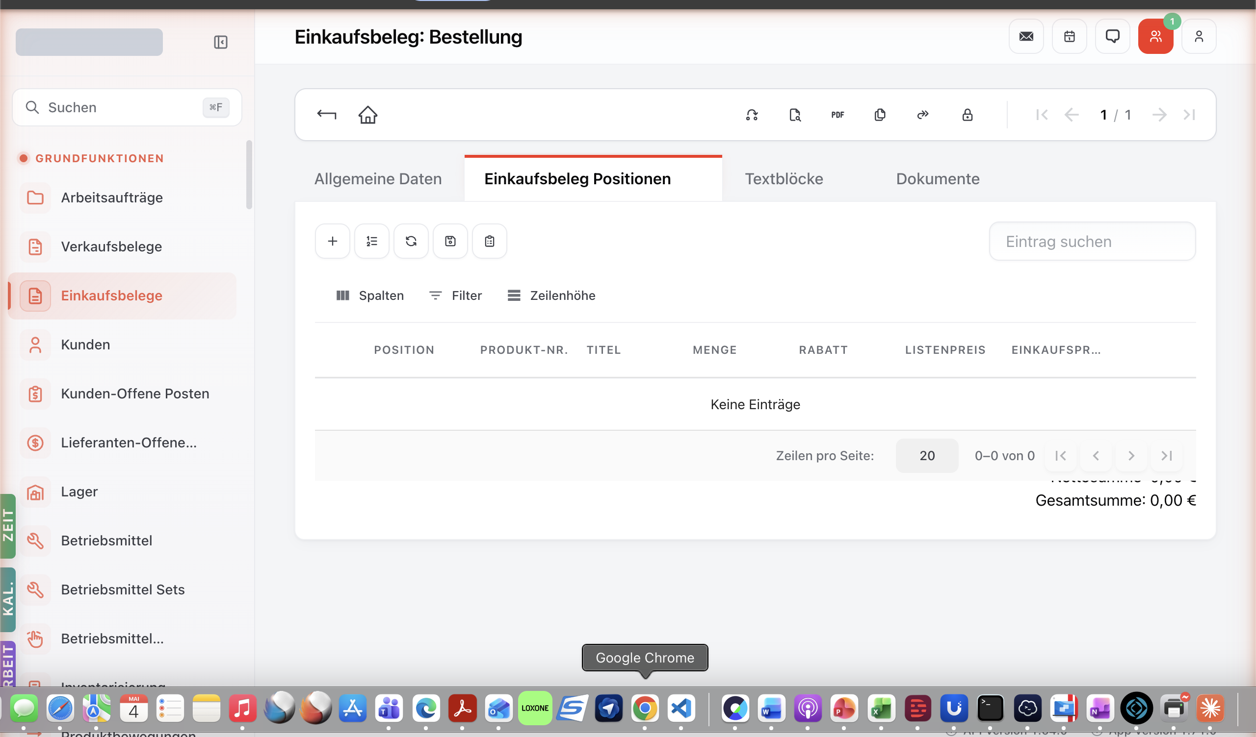Go to the table's last page button
The width and height of the screenshot is (1256, 737).
[1166, 456]
